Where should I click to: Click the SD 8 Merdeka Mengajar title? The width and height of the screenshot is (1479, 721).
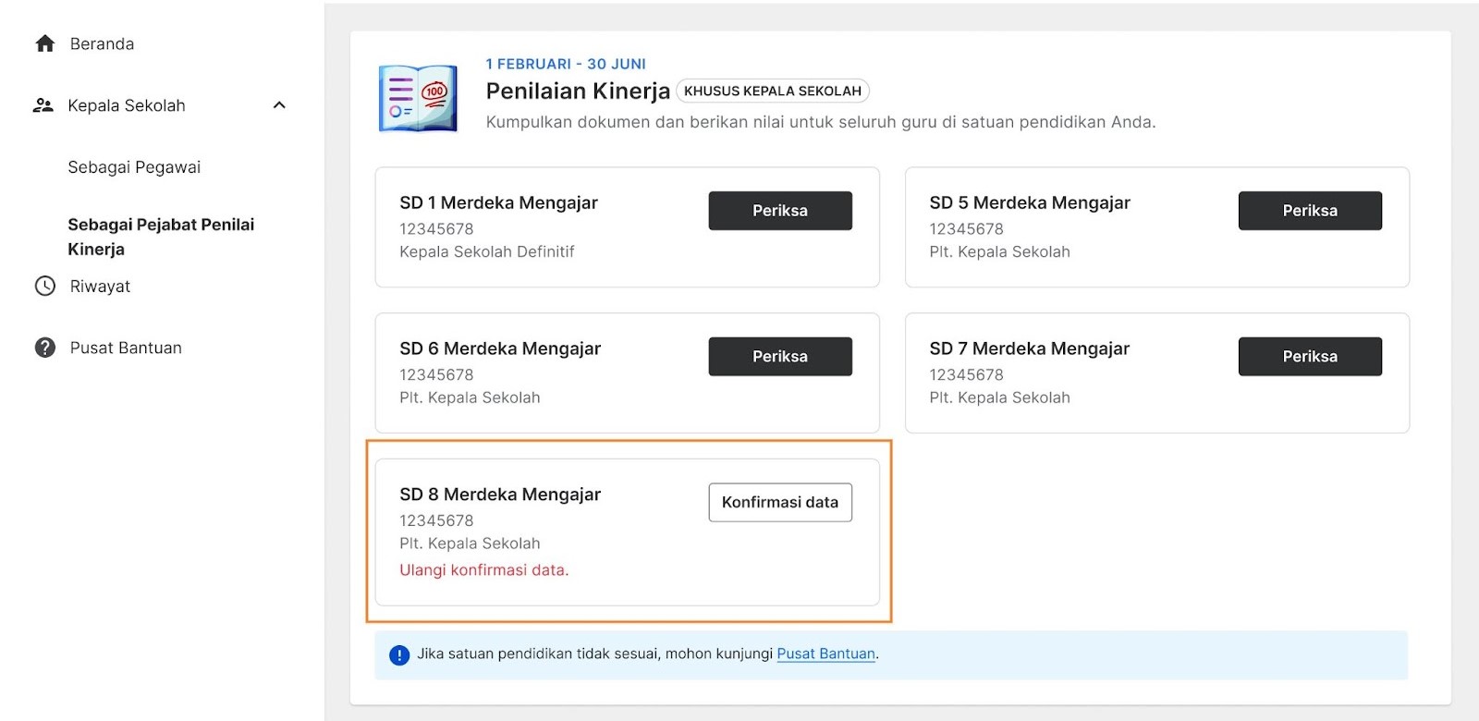[500, 495]
